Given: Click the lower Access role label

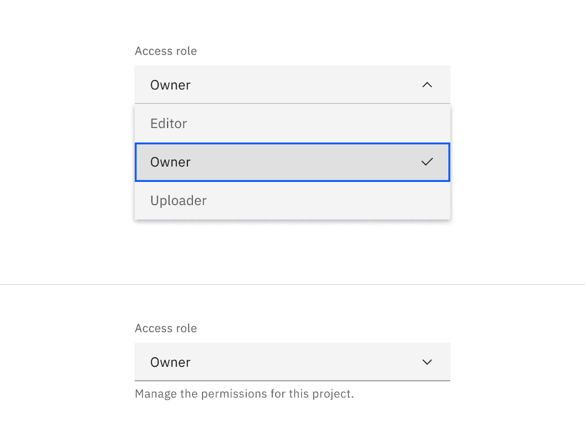Looking at the screenshot, I should (x=166, y=328).
